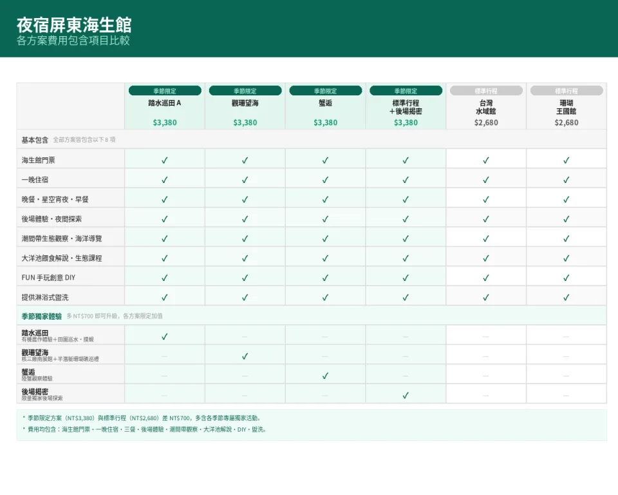Click the 基本包含 section heading

[x=35, y=140]
